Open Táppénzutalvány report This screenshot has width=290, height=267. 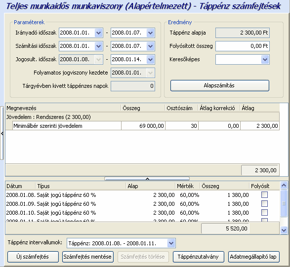coord(199,257)
